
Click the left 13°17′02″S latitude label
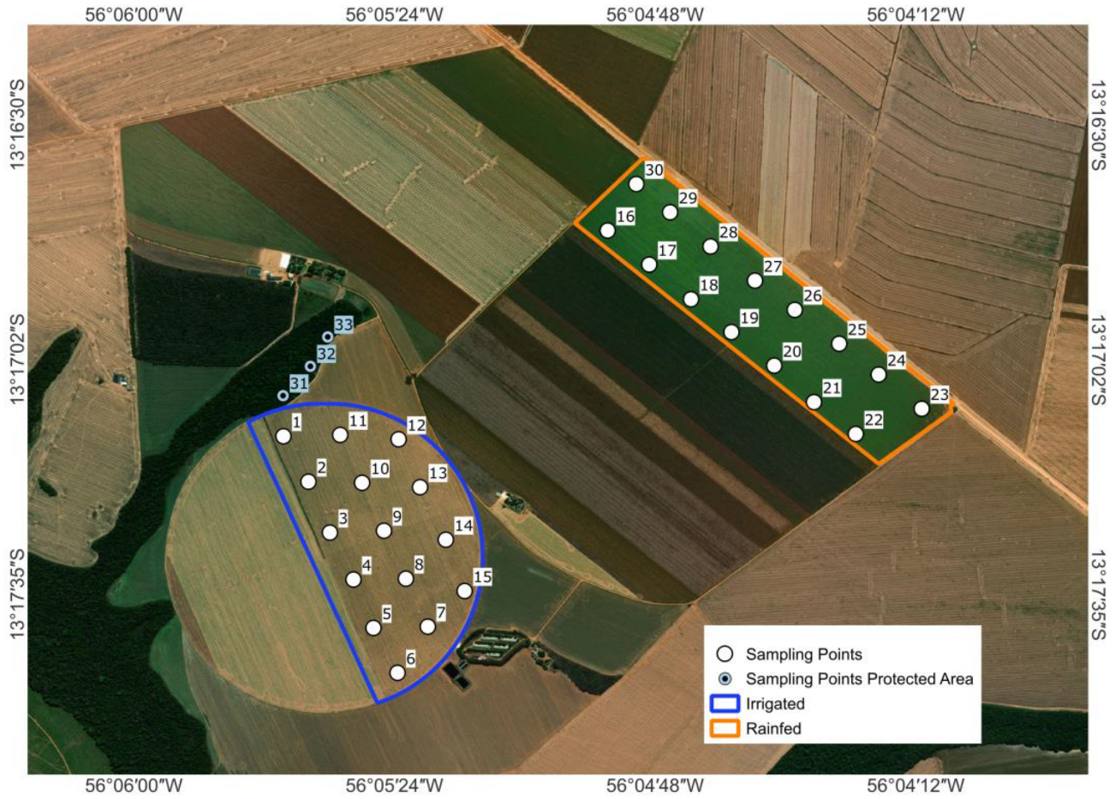15,360
